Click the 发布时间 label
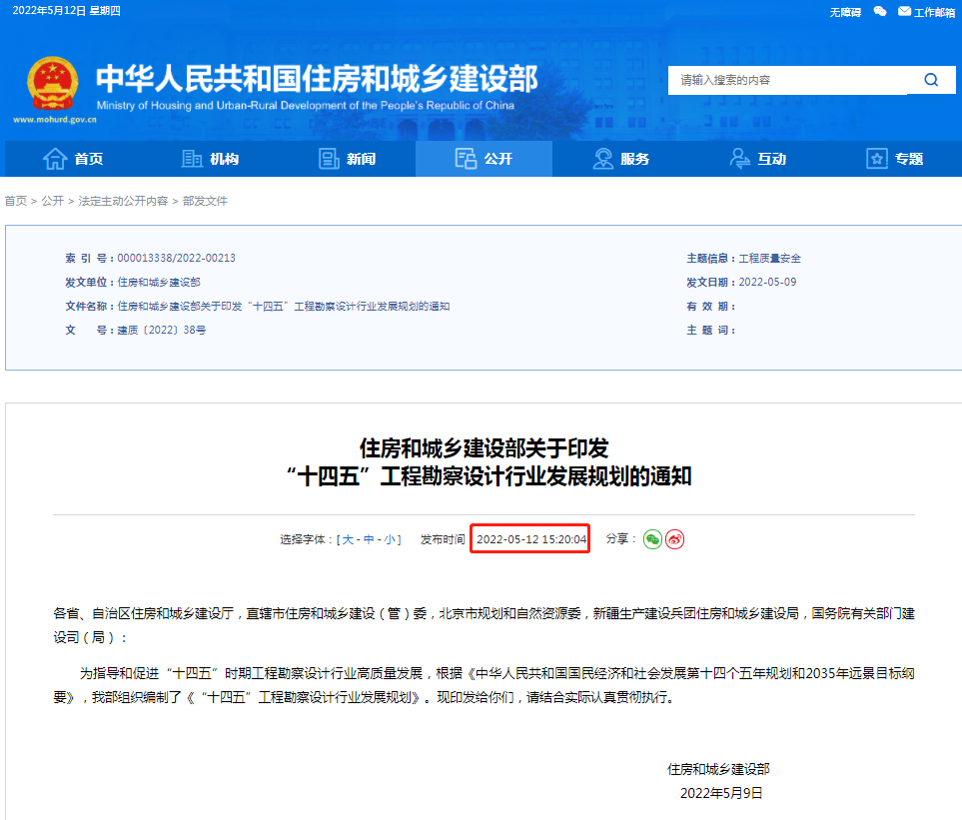962x820 pixels. 443,539
